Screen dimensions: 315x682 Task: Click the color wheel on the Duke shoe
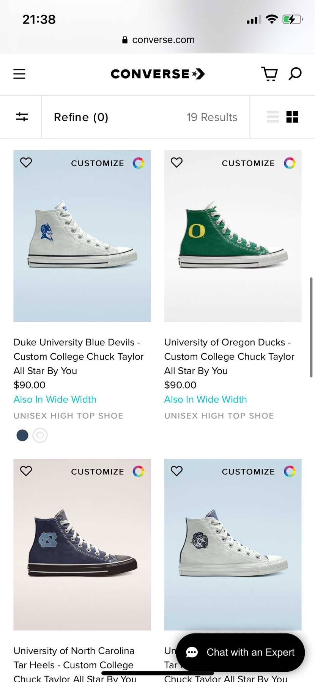coord(139,163)
